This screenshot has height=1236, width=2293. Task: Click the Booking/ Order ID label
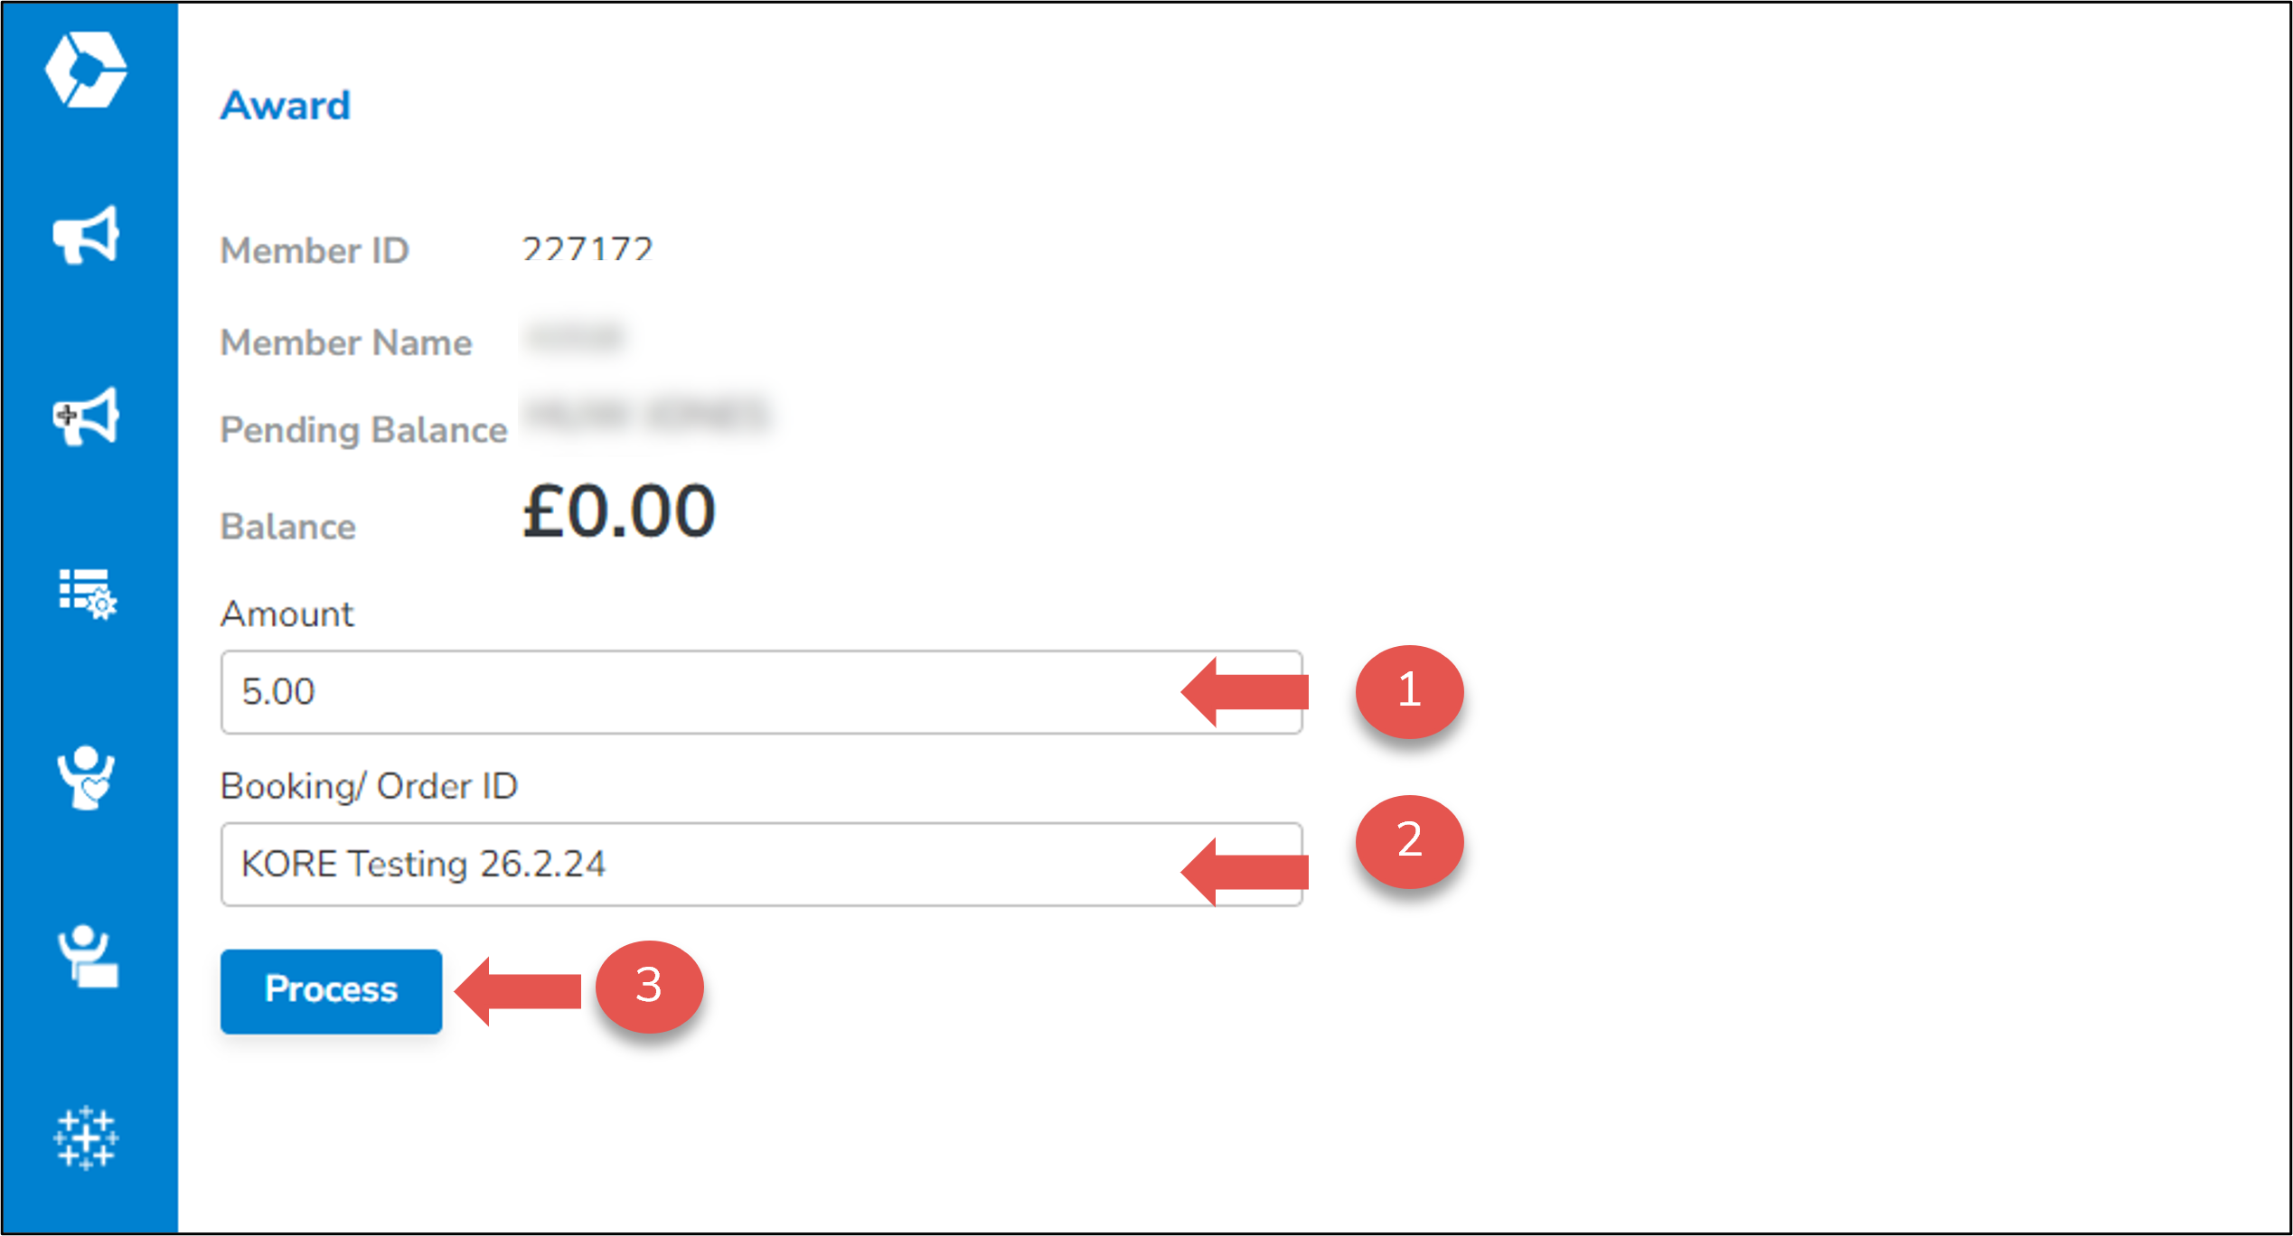pos(369,786)
